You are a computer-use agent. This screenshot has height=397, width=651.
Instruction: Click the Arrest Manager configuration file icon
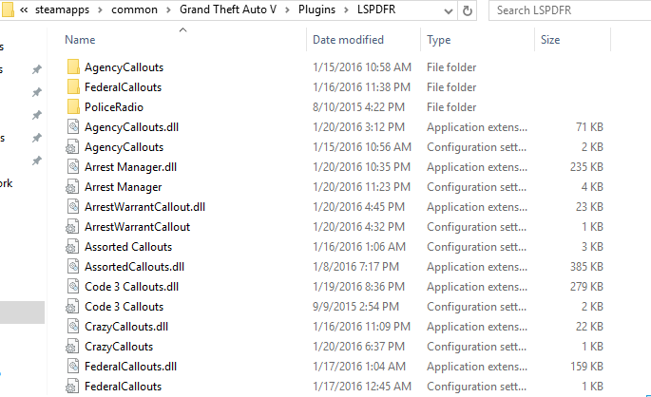(72, 187)
